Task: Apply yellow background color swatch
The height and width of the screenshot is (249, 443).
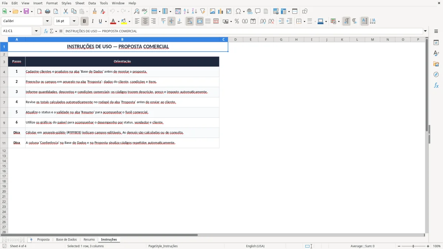Action: [124, 21]
